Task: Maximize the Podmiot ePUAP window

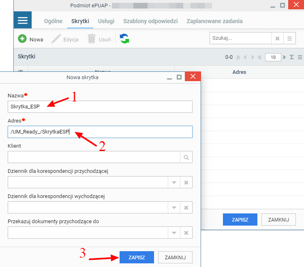Action: [x=283, y=5]
